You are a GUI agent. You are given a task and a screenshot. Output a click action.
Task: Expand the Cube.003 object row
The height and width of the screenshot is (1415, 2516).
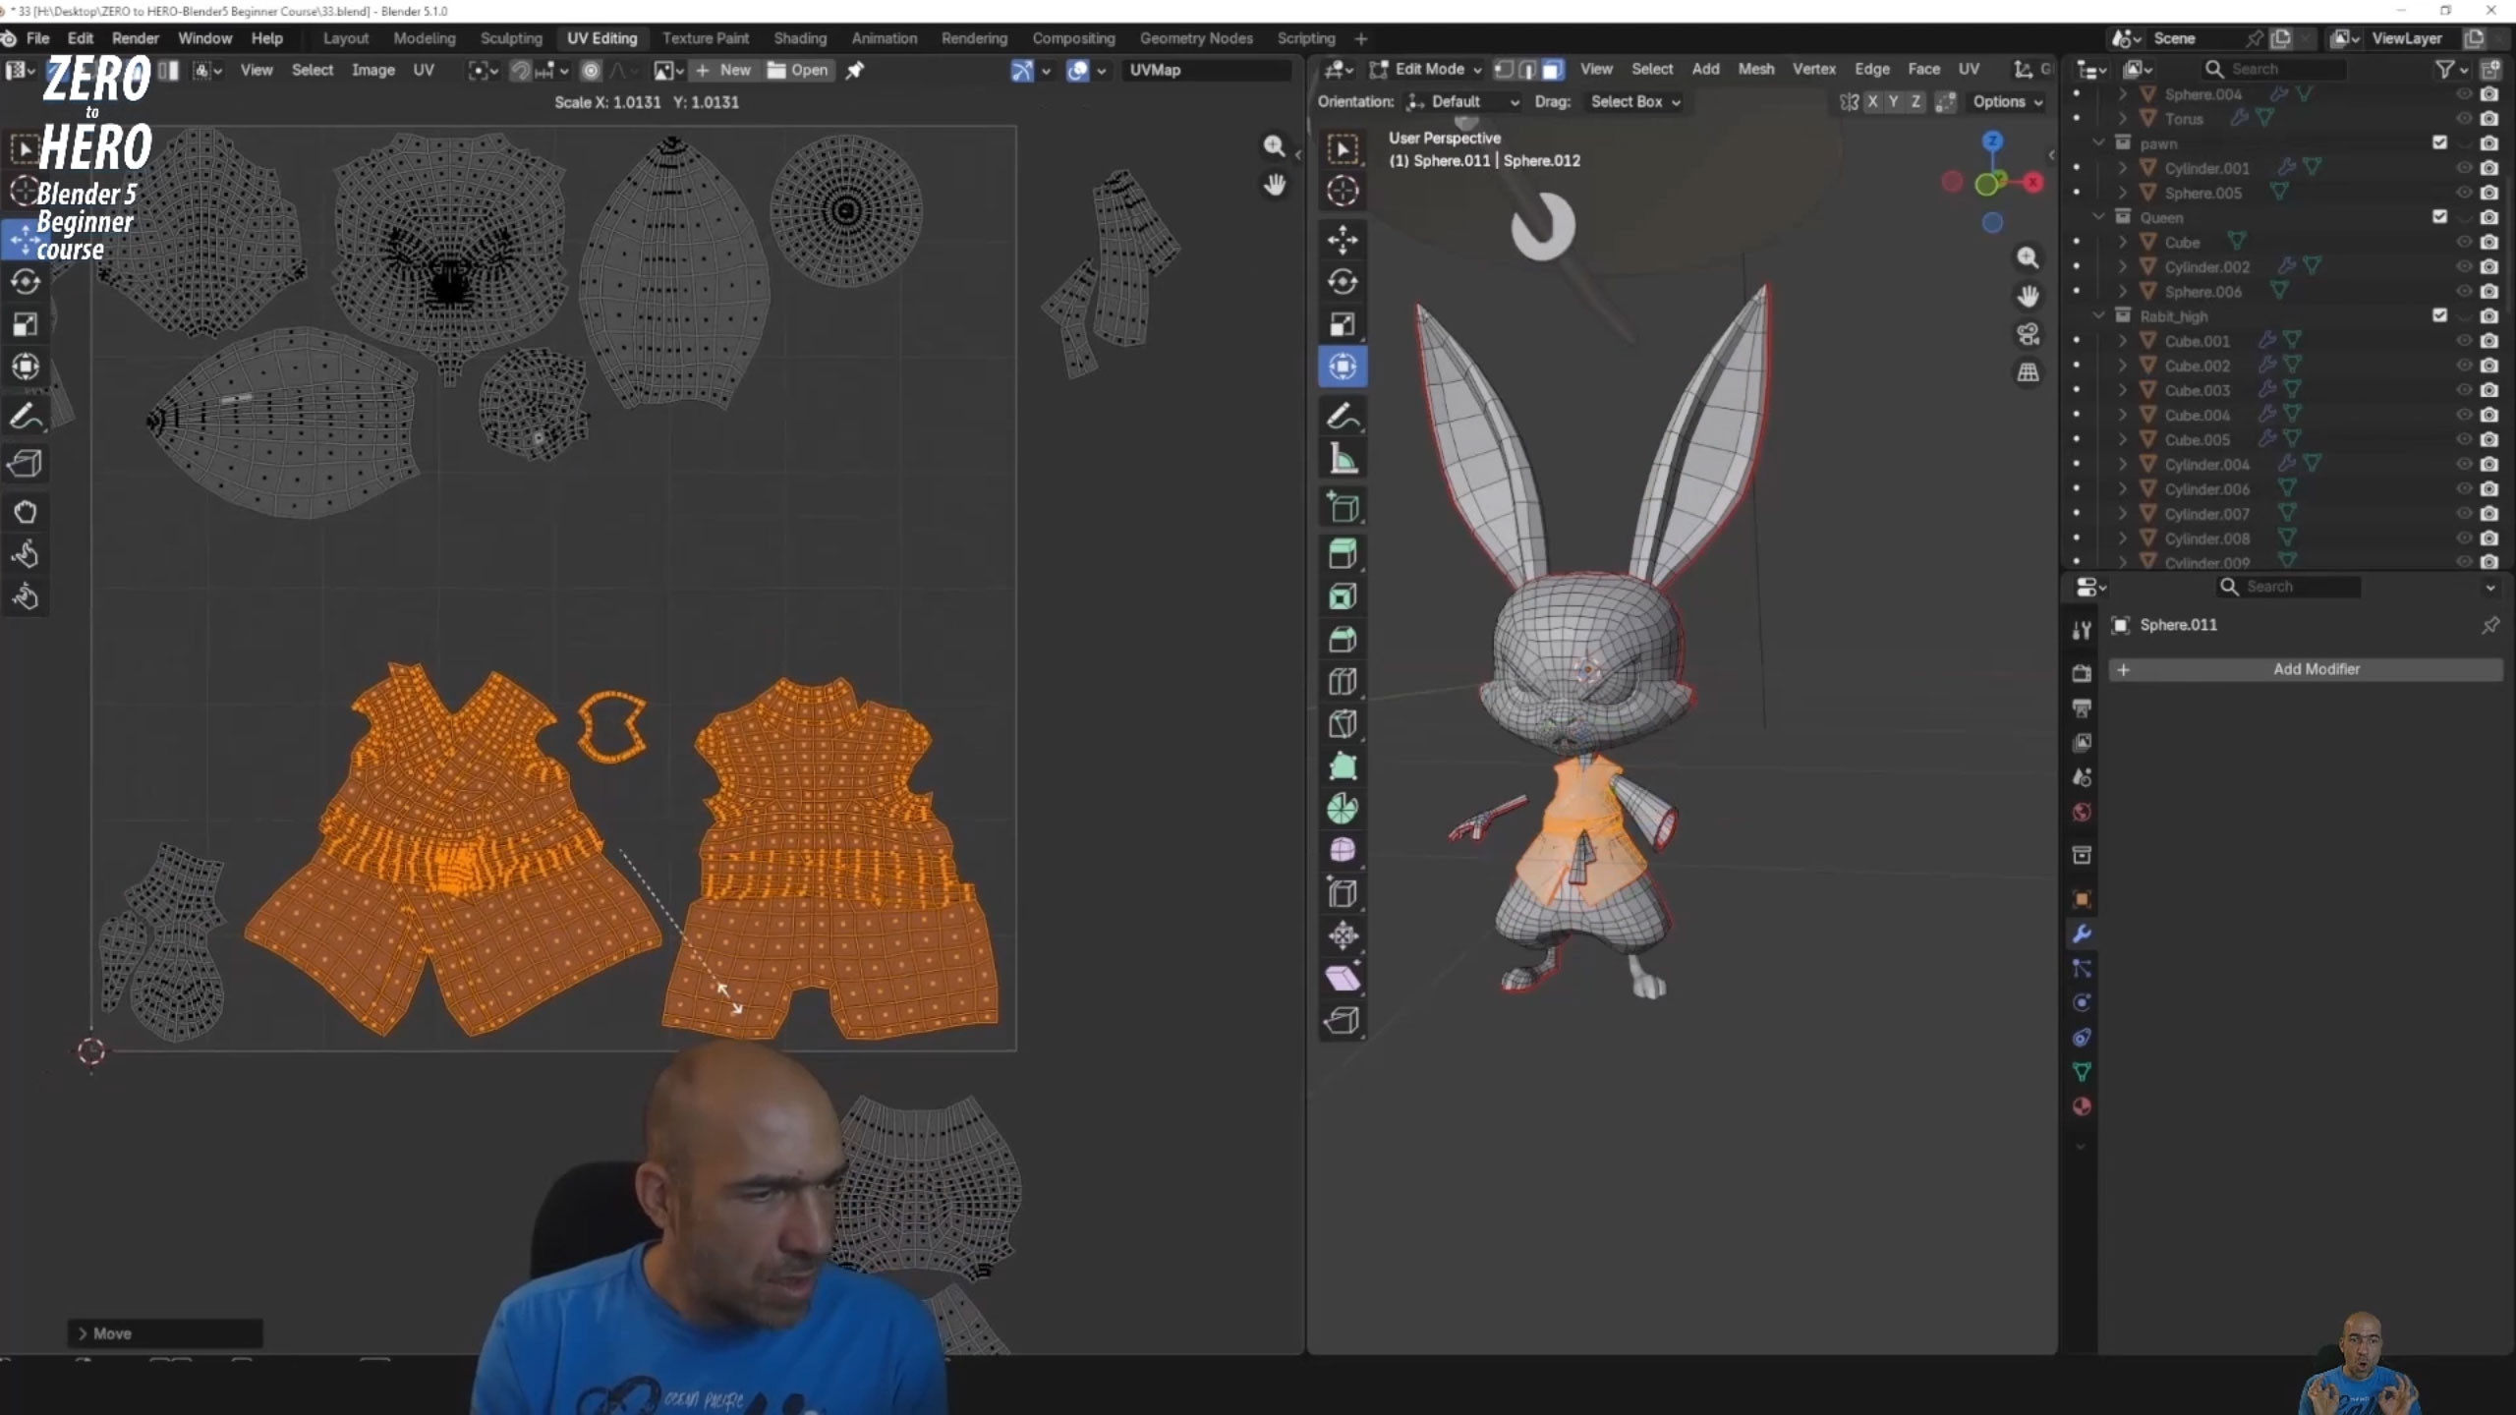[2123, 390]
